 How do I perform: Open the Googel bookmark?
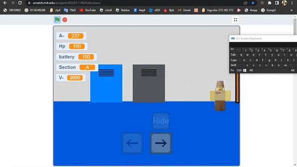268,10
